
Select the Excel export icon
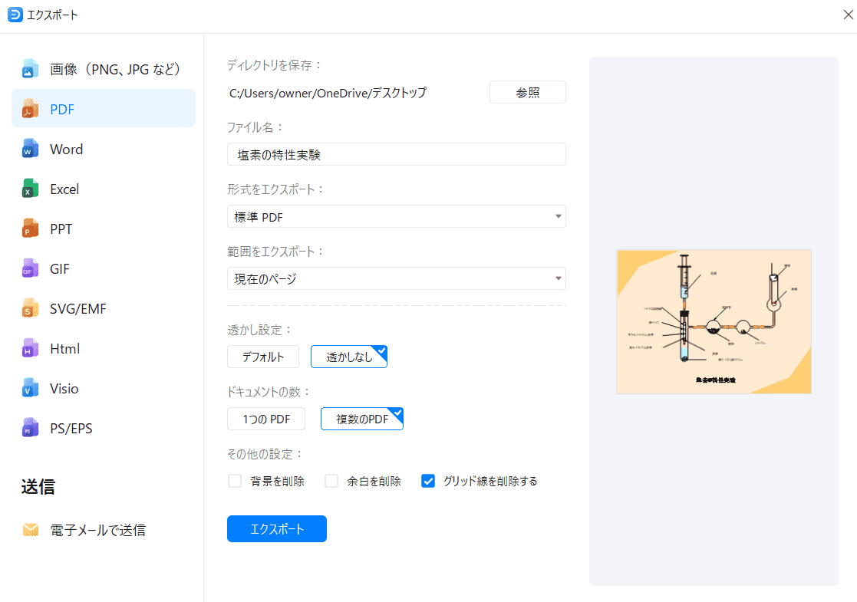tap(31, 189)
